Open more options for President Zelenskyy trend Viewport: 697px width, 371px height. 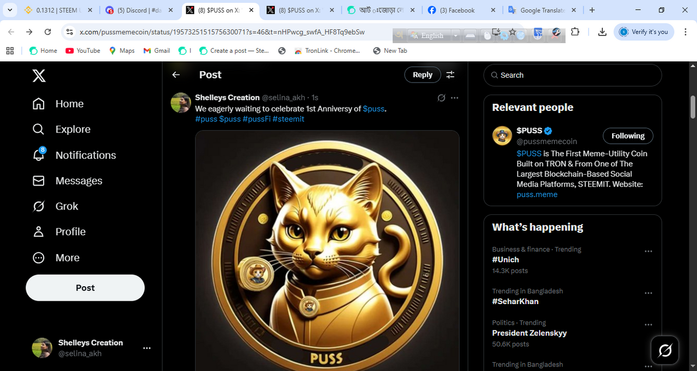pyautogui.click(x=648, y=325)
